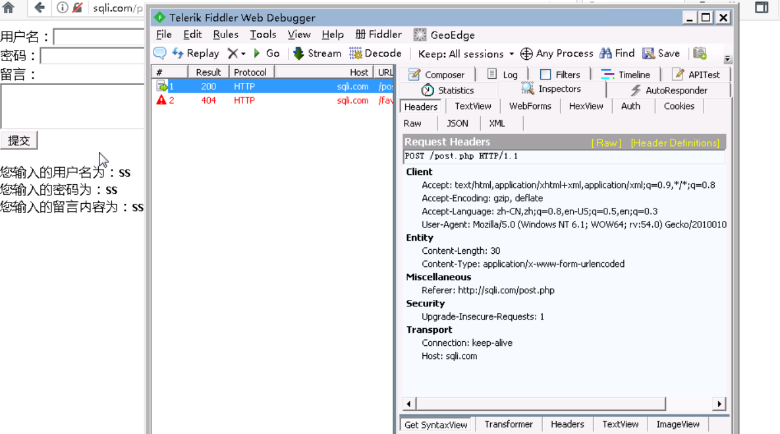Sort sessions by Result column header
Screen dimensions: 780x434
coord(208,72)
